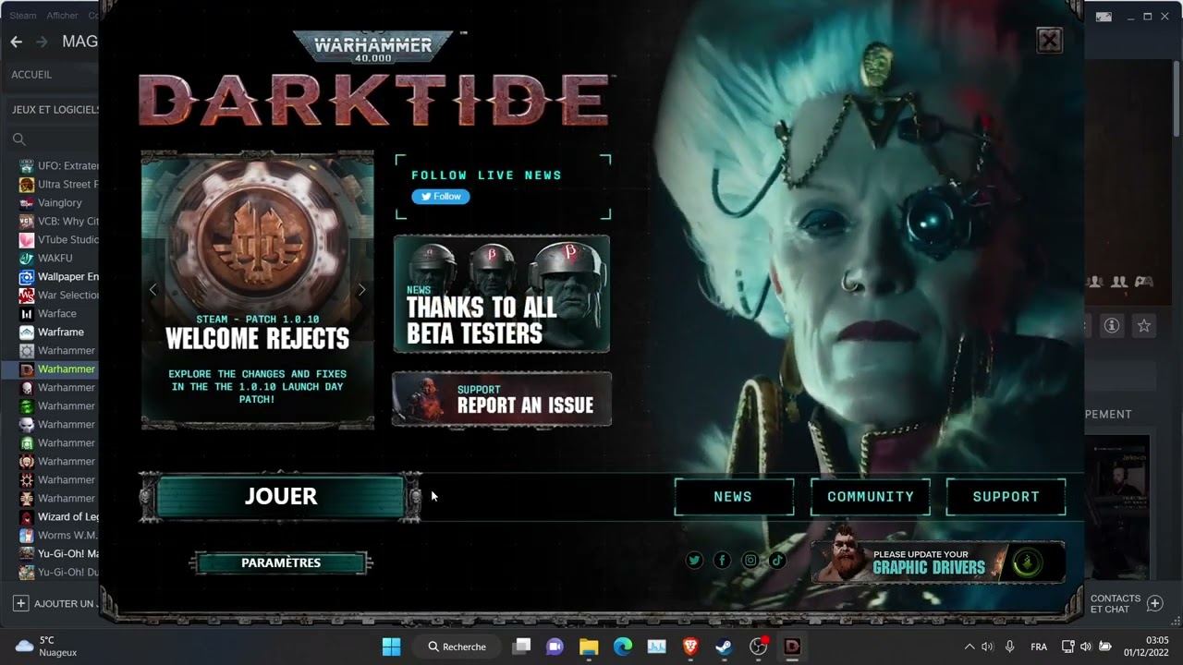Open the SUPPORT section
The height and width of the screenshot is (665, 1183).
coord(1006,497)
